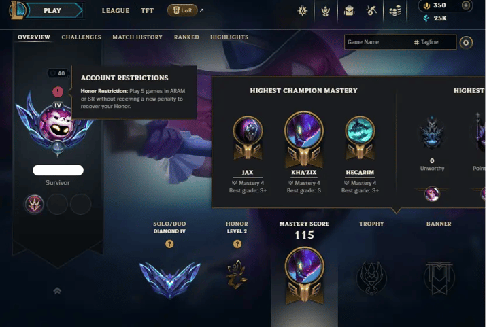The height and width of the screenshot is (327, 487).
Task: Switch to the Challenges tab
Action: click(82, 37)
